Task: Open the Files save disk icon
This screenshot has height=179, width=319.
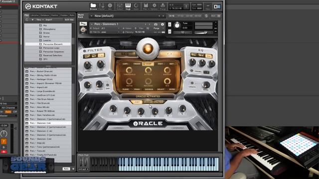Action: point(146,5)
